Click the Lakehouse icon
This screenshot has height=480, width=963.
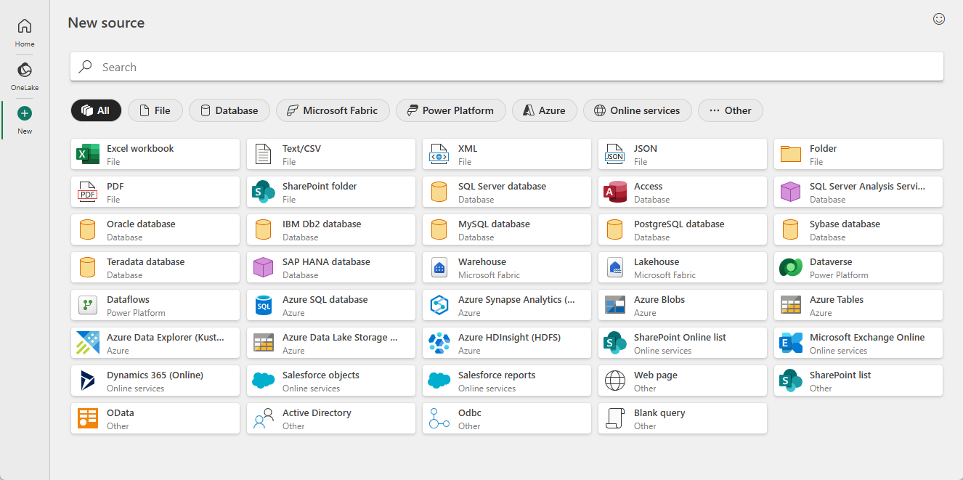pyautogui.click(x=614, y=267)
